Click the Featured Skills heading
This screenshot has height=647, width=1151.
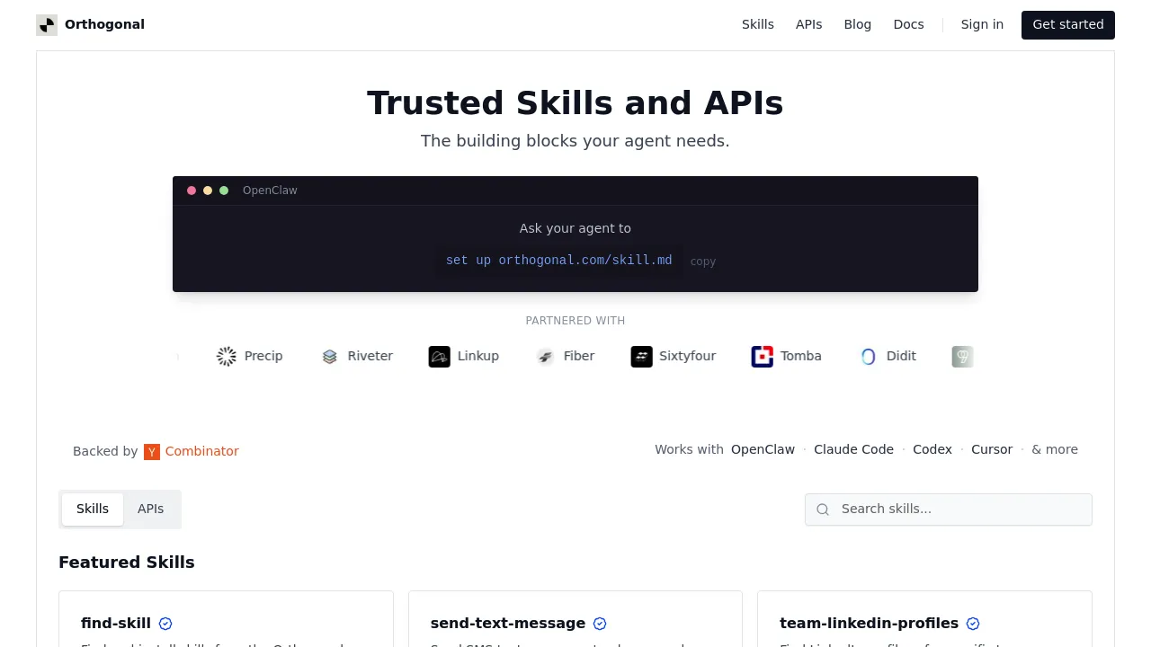[x=127, y=563]
